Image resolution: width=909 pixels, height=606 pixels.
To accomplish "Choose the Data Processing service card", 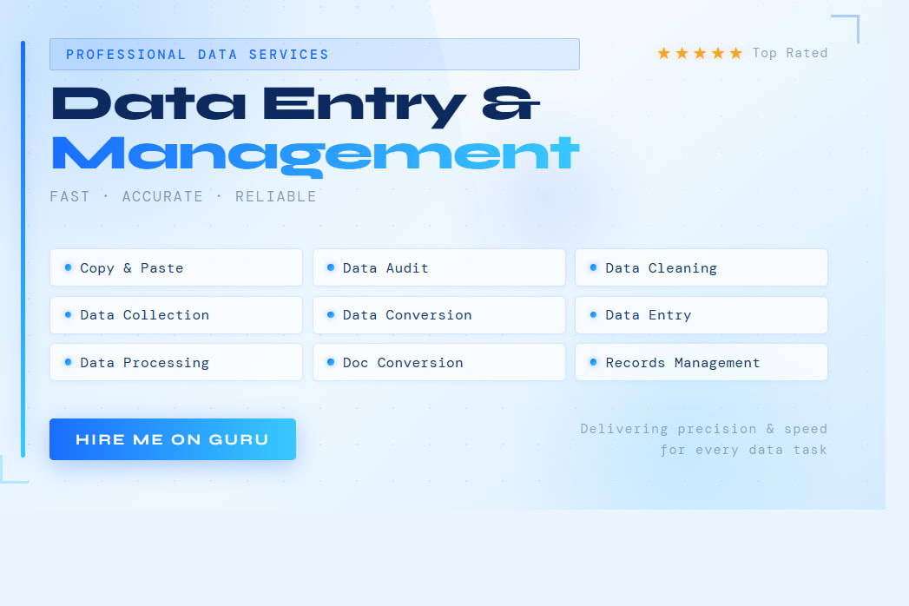I will 176,362.
